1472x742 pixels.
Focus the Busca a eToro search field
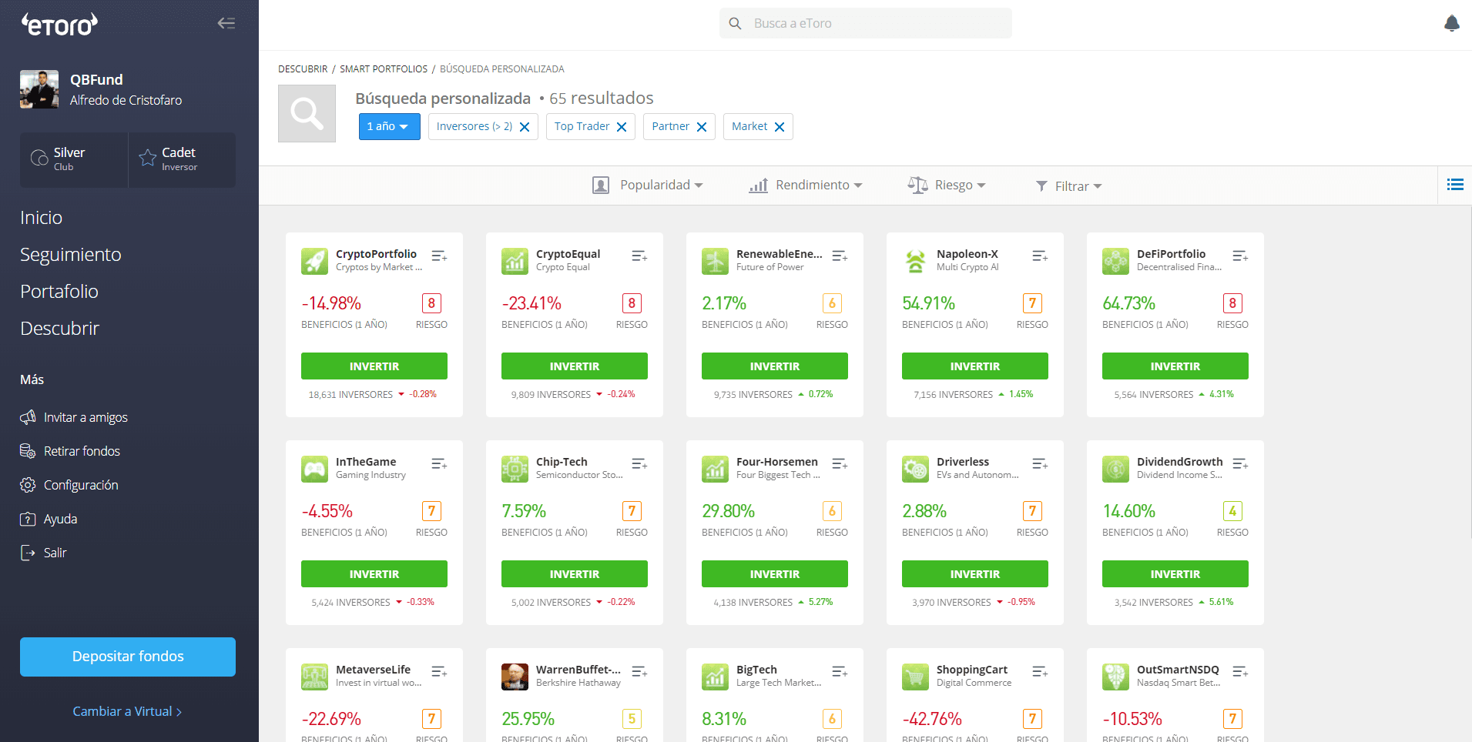(x=866, y=23)
